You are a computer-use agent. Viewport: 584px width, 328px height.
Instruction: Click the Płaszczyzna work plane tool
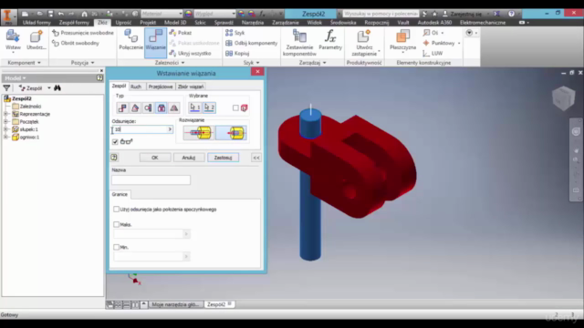click(402, 40)
